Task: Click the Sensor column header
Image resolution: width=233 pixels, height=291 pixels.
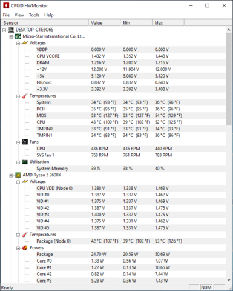Action: (x=45, y=23)
